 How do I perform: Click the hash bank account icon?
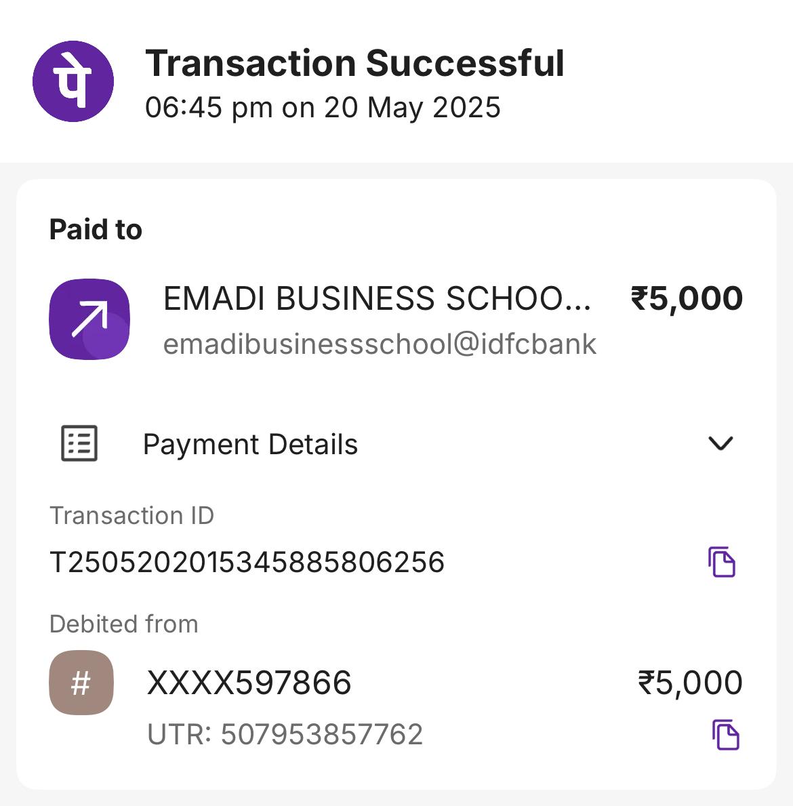[x=81, y=683]
